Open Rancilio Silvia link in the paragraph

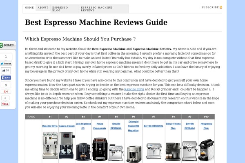134,89
